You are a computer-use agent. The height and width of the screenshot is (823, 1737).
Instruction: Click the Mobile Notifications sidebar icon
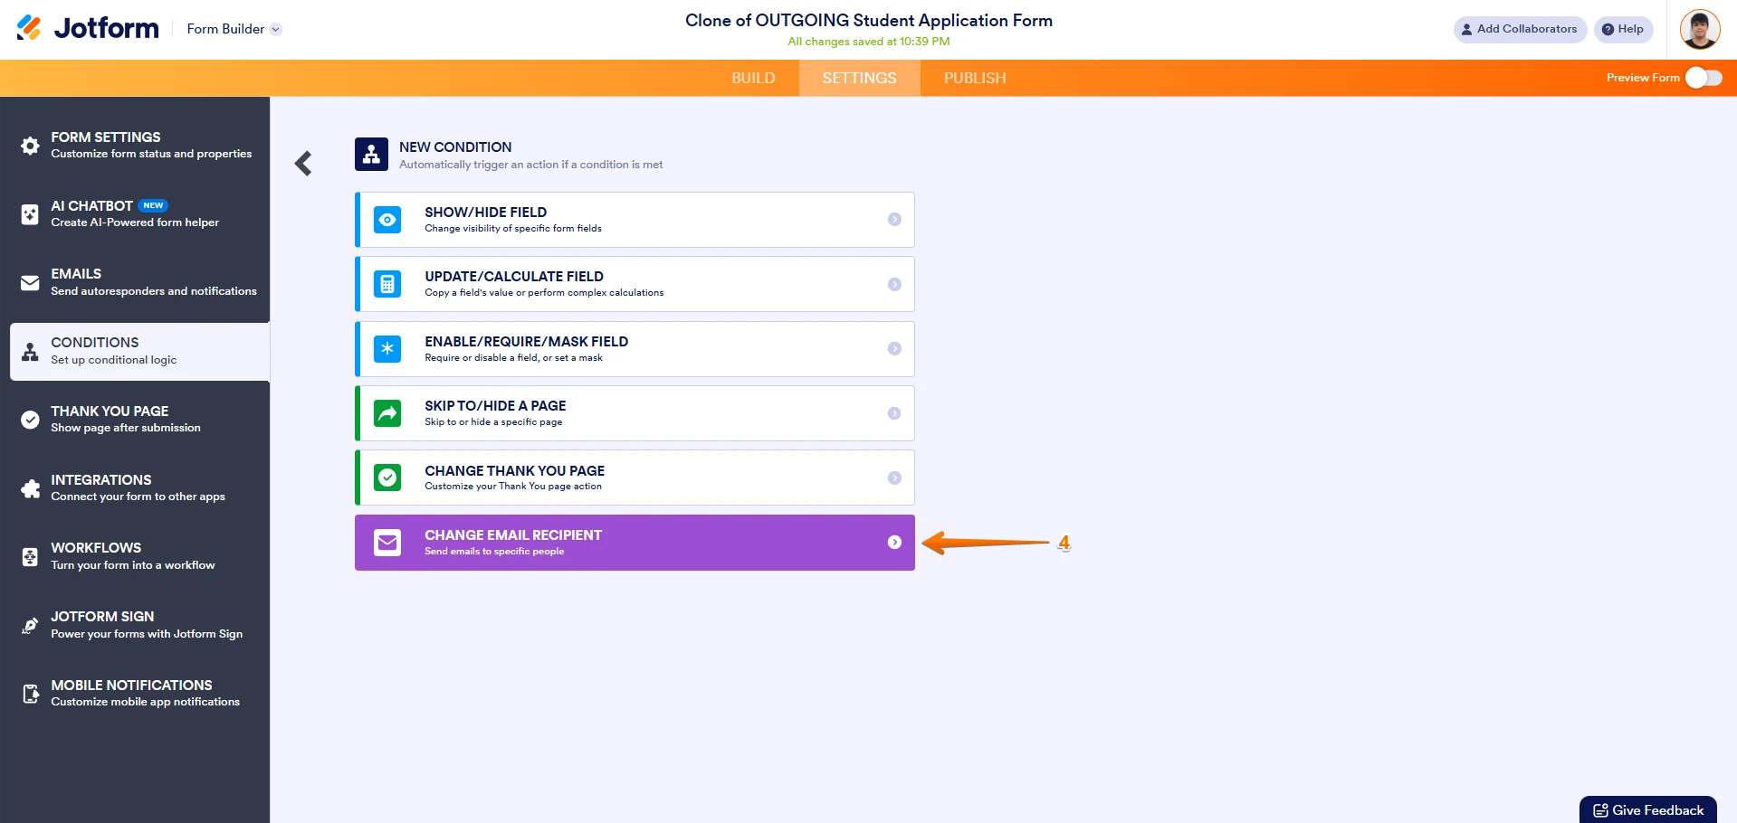point(29,693)
